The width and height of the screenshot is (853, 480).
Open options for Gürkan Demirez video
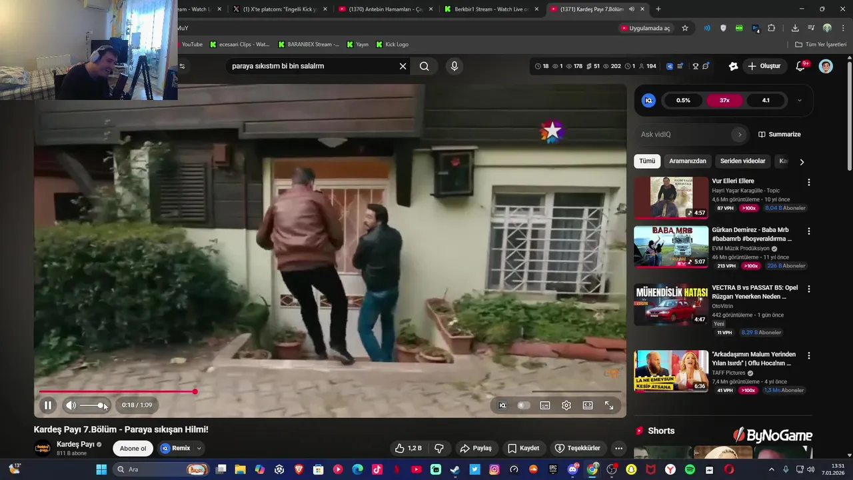(809, 231)
